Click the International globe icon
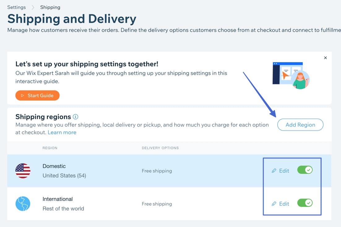 23,204
